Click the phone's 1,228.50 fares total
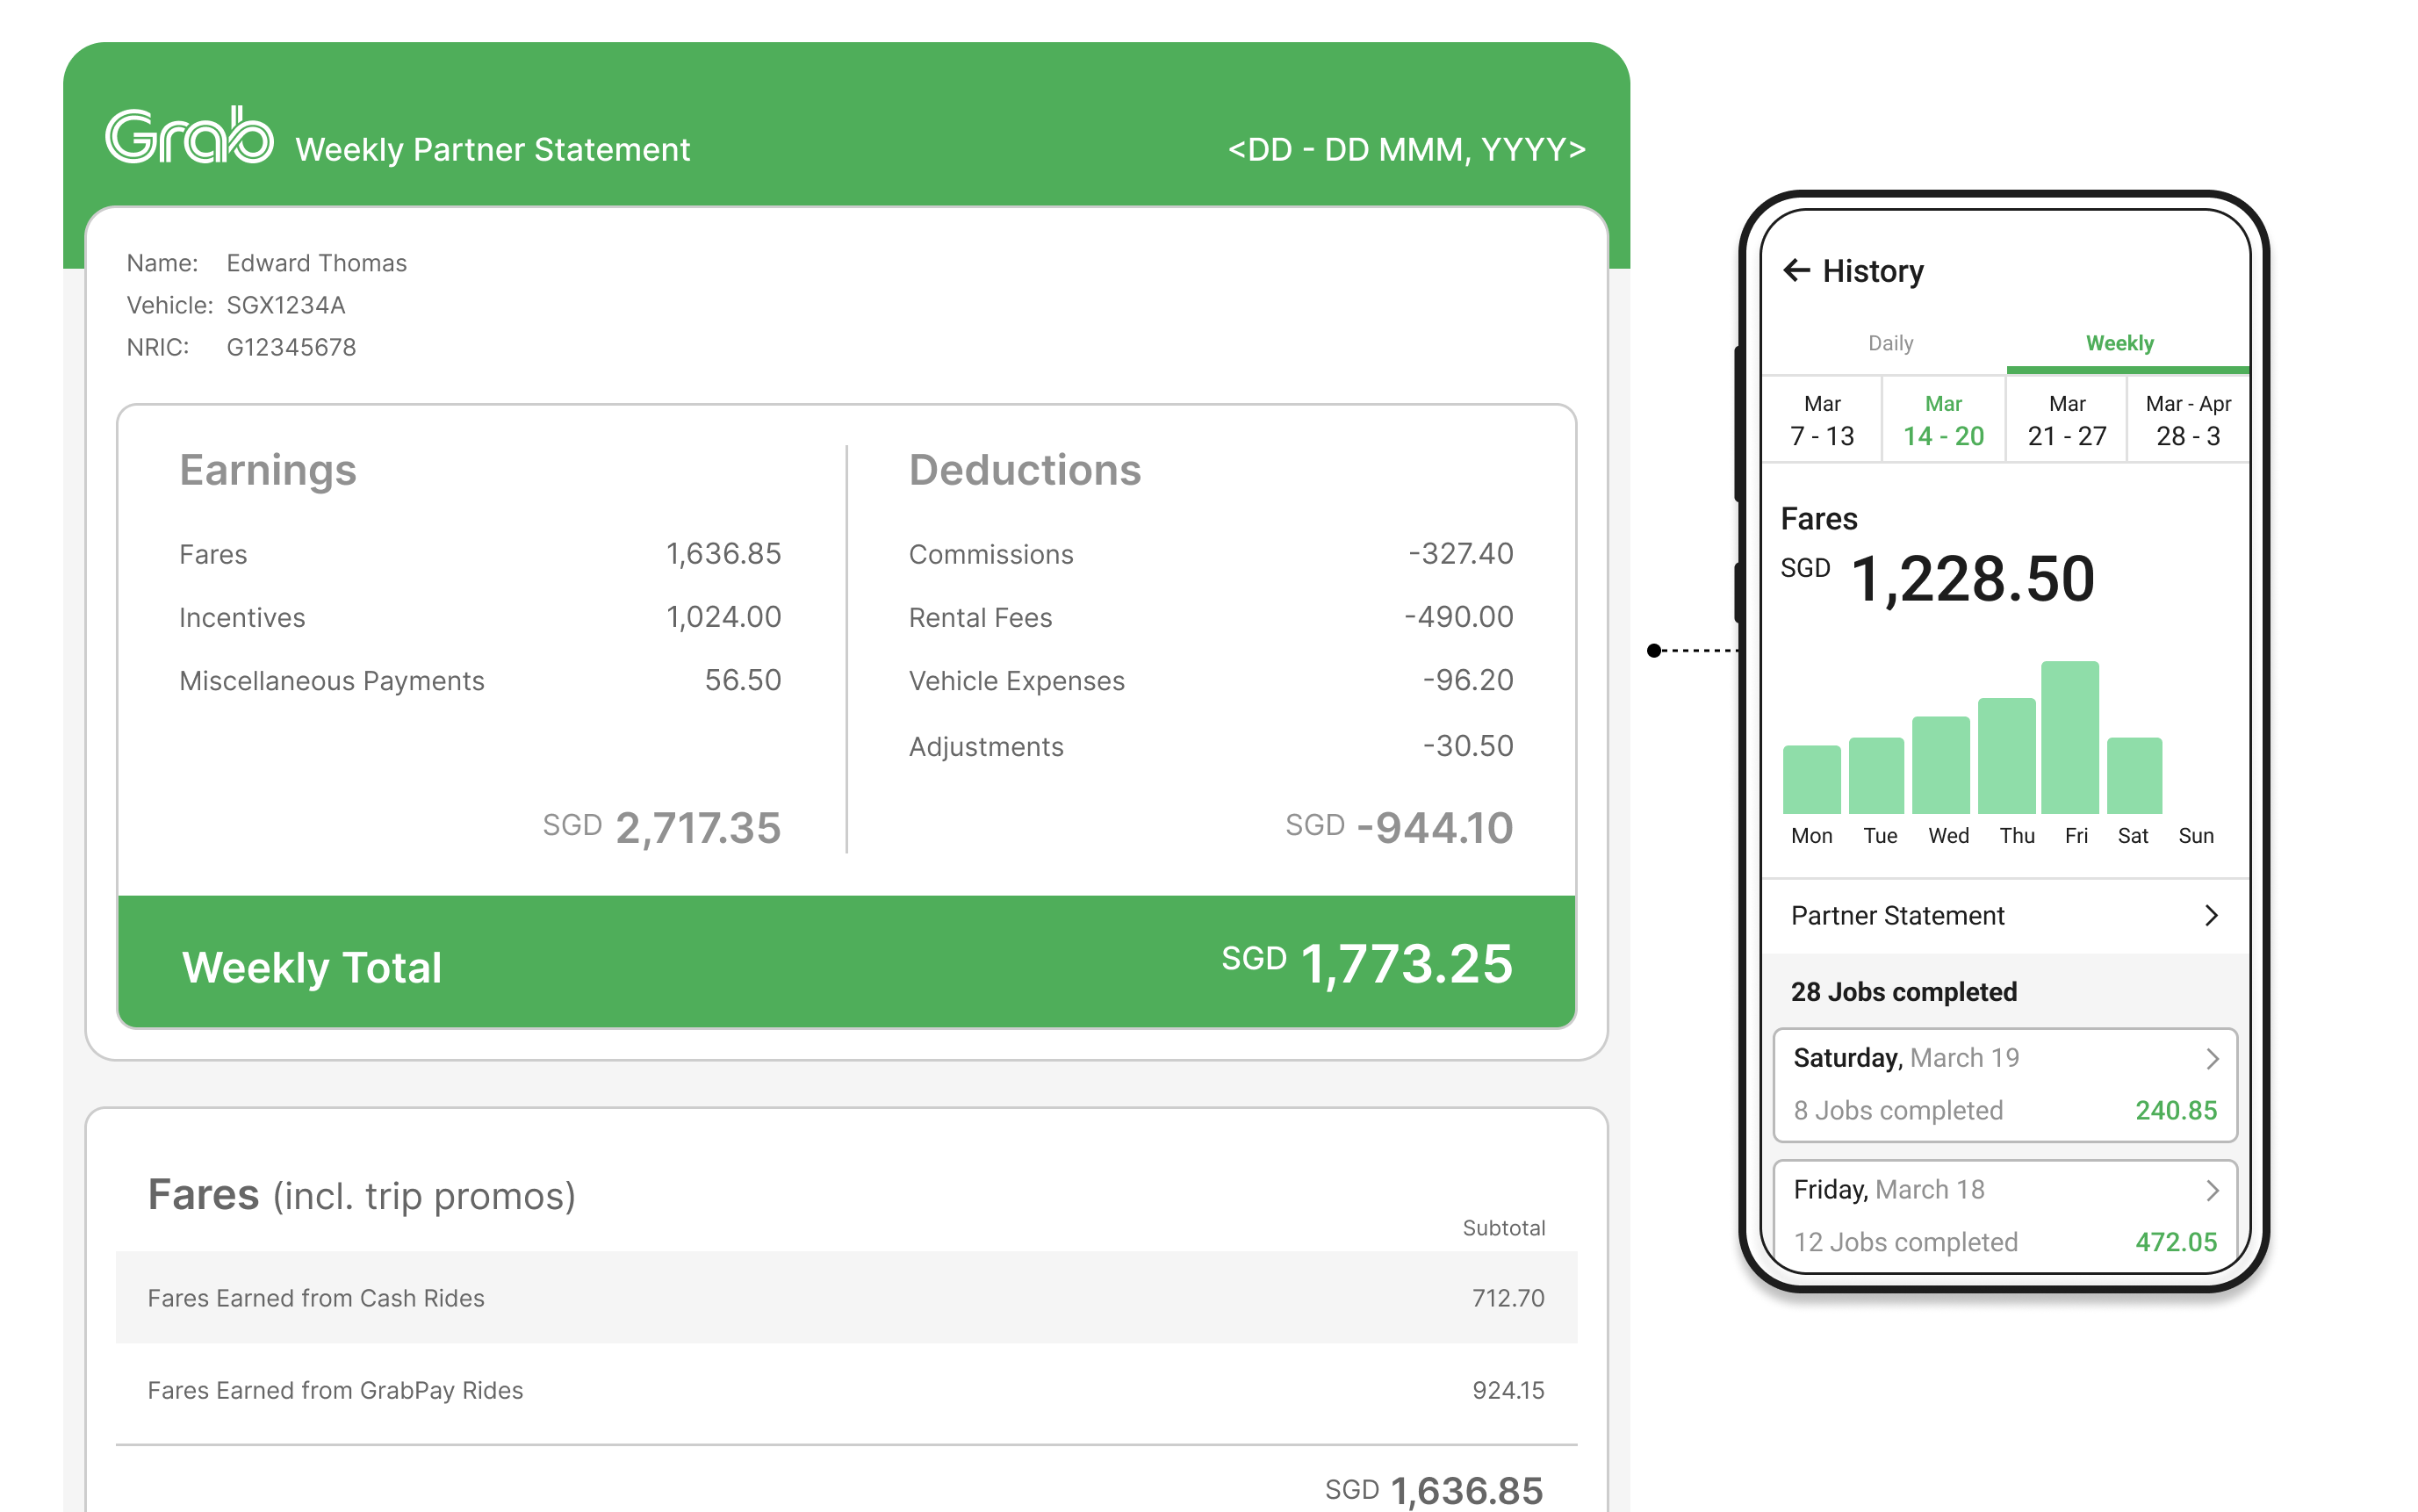This screenshot has height=1512, width=2418. [1972, 579]
